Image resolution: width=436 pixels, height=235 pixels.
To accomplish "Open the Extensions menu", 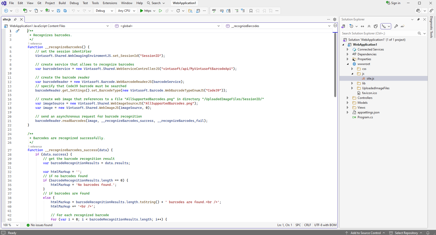I will coord(110,3).
